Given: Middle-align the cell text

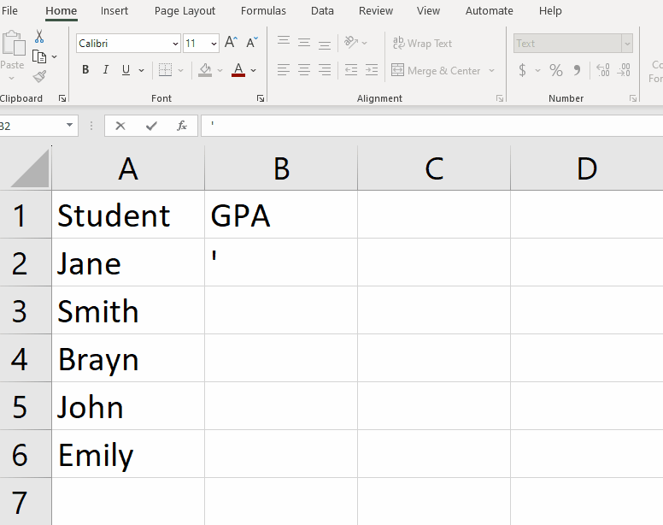Looking at the screenshot, I should click(x=304, y=42).
